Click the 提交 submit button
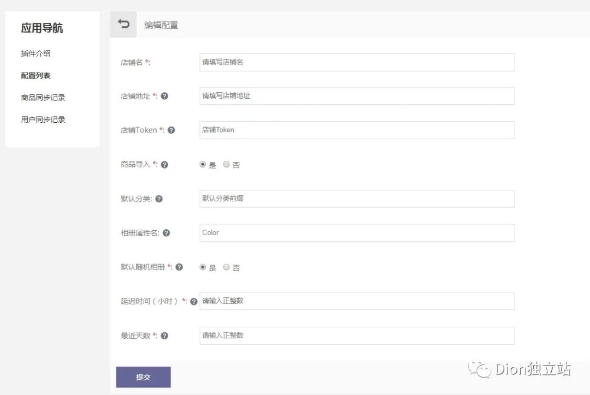This screenshot has width=590, height=395. click(143, 376)
